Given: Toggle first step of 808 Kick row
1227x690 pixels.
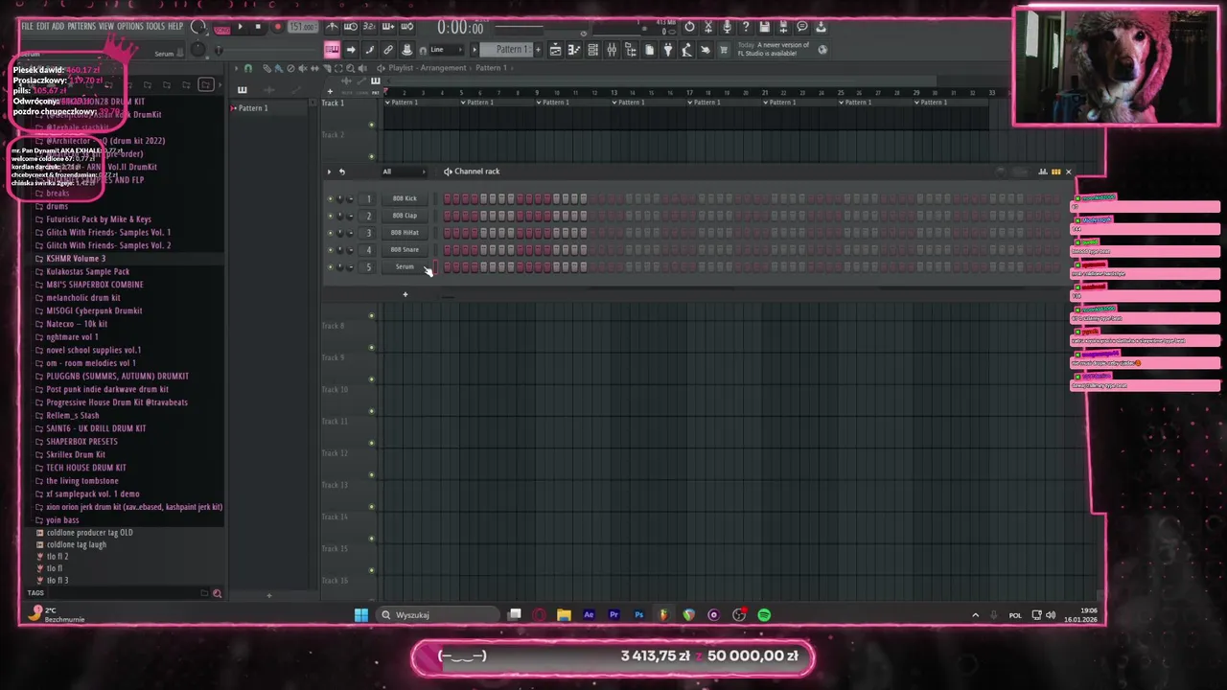Looking at the screenshot, I should [448, 198].
